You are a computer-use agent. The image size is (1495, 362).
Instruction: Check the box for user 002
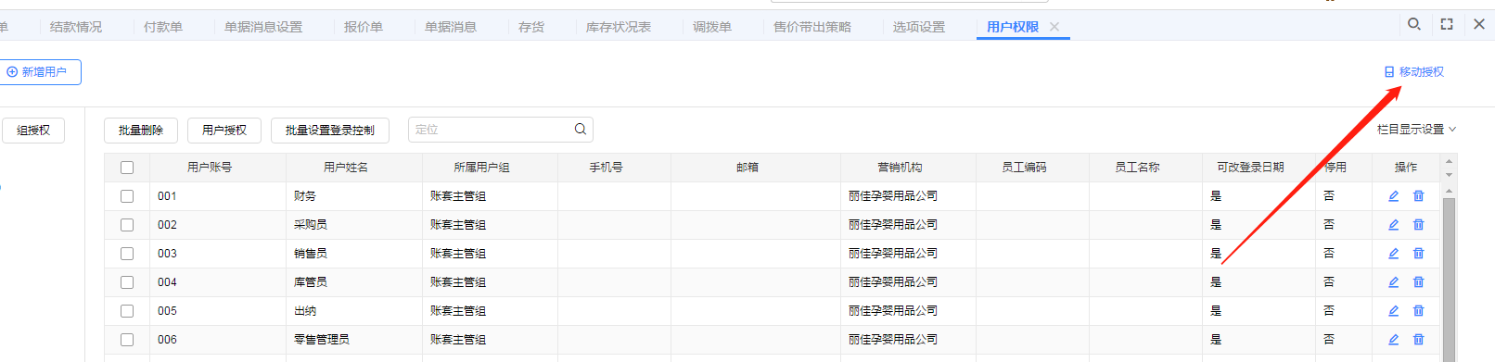pos(127,225)
